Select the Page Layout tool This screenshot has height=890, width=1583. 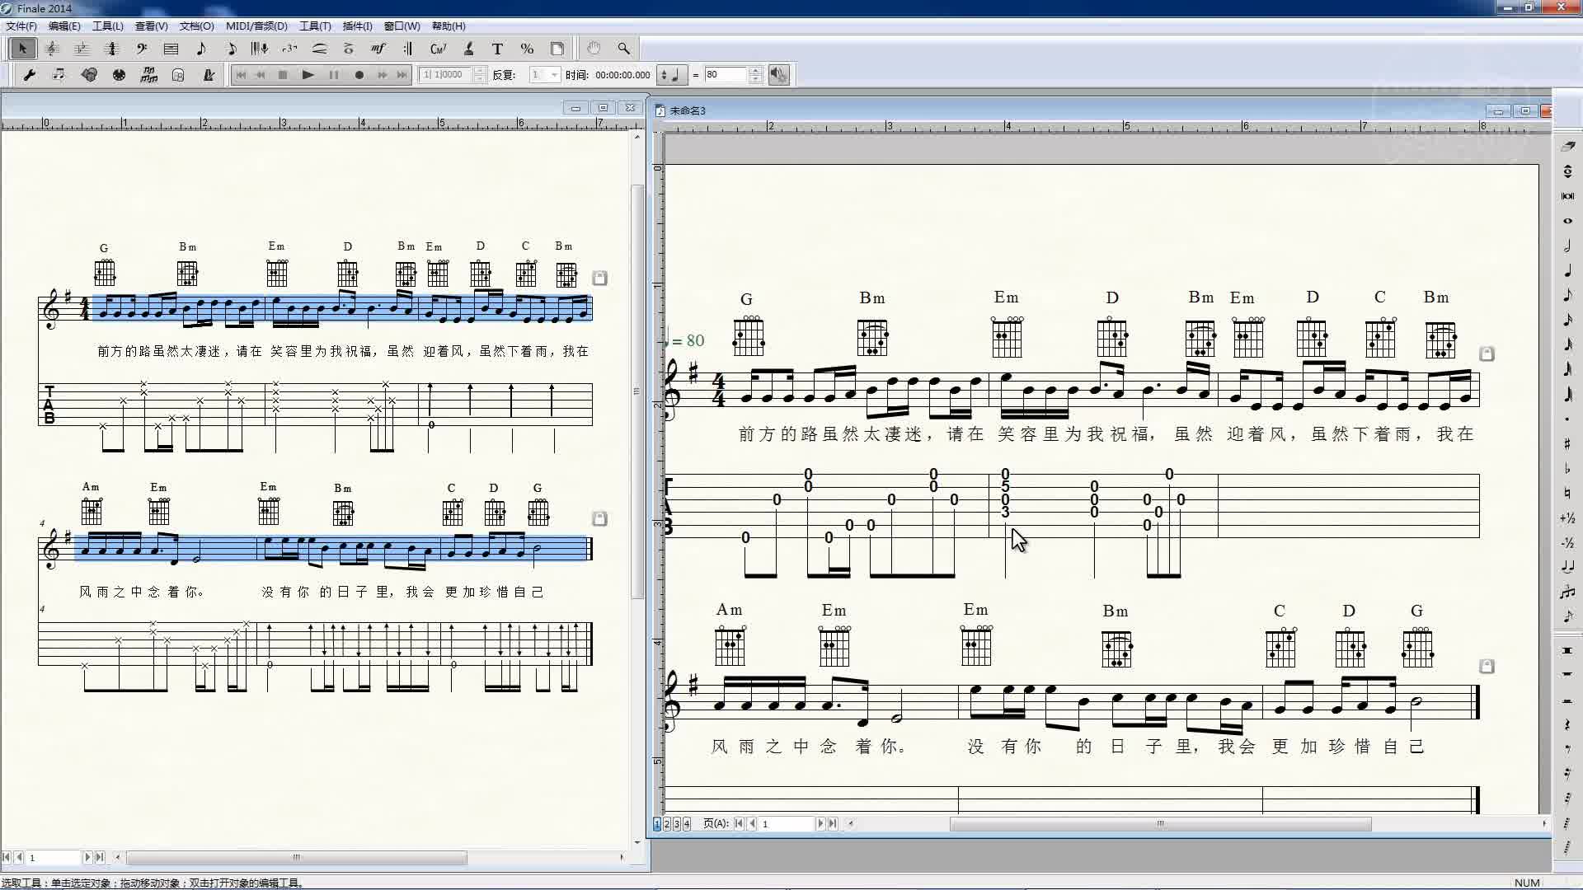pyautogui.click(x=557, y=49)
